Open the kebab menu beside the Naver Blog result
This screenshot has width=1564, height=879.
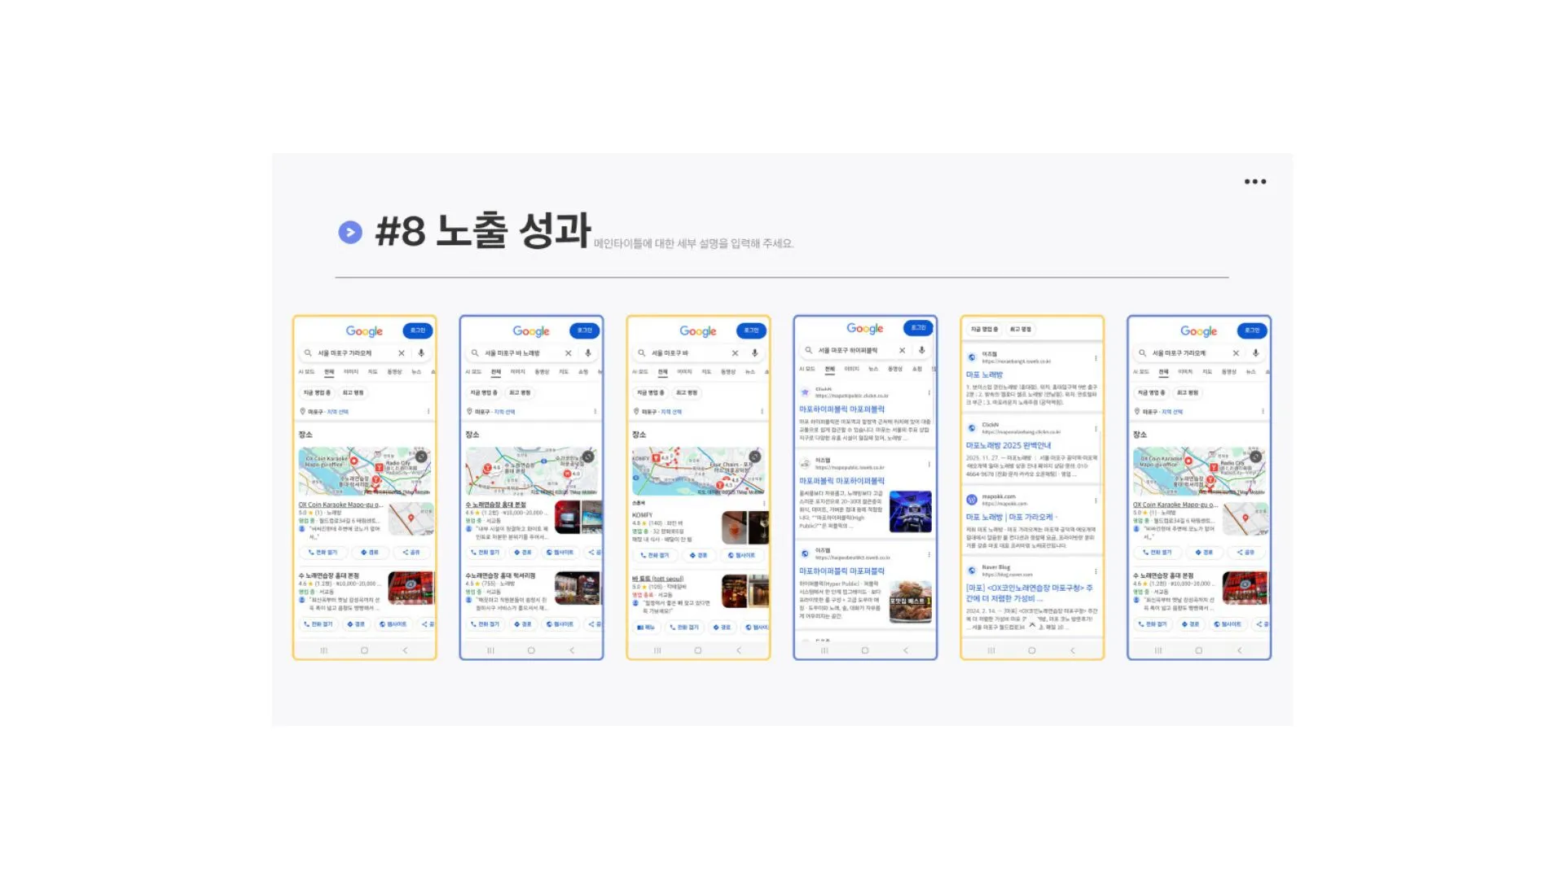pos(1096,571)
